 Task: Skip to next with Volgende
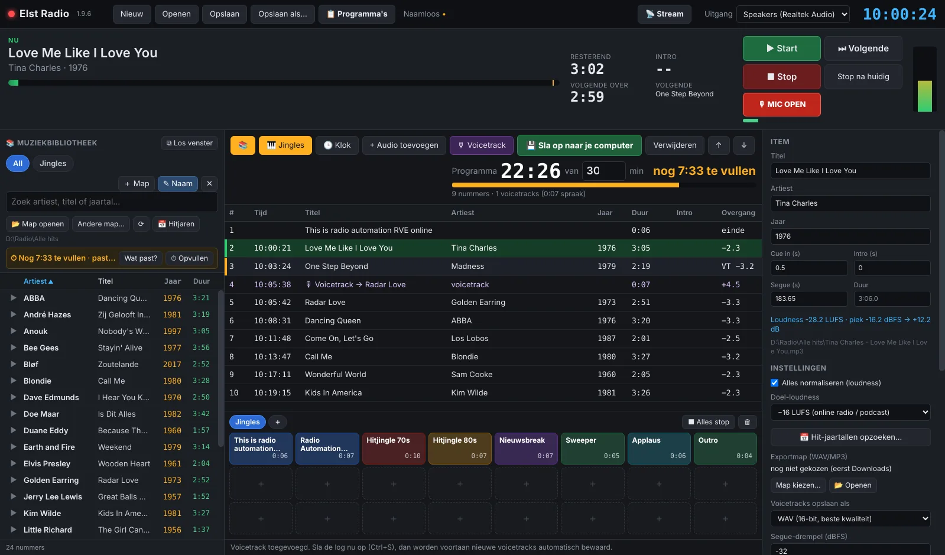[863, 48]
